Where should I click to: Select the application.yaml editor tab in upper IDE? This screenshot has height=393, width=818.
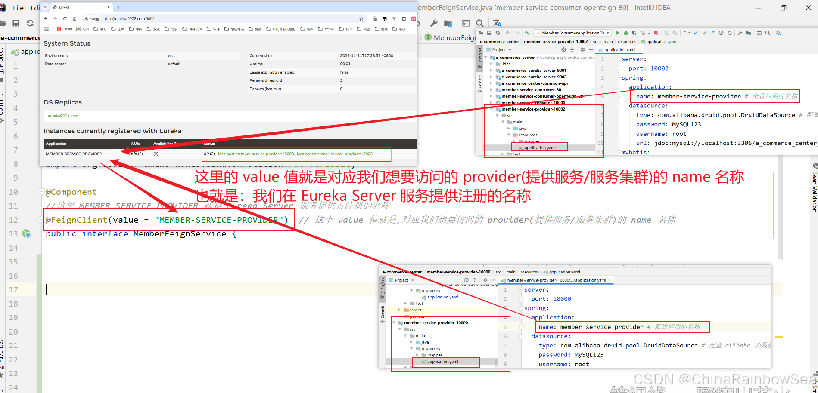point(619,50)
